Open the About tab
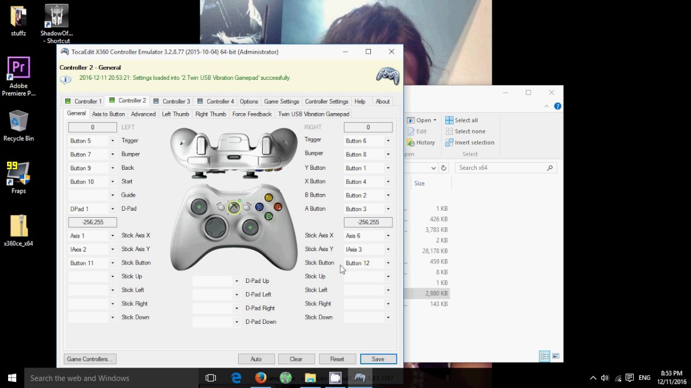 click(x=383, y=101)
